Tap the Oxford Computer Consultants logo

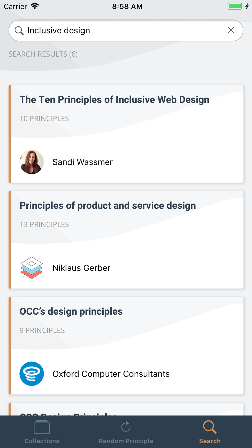click(x=32, y=374)
